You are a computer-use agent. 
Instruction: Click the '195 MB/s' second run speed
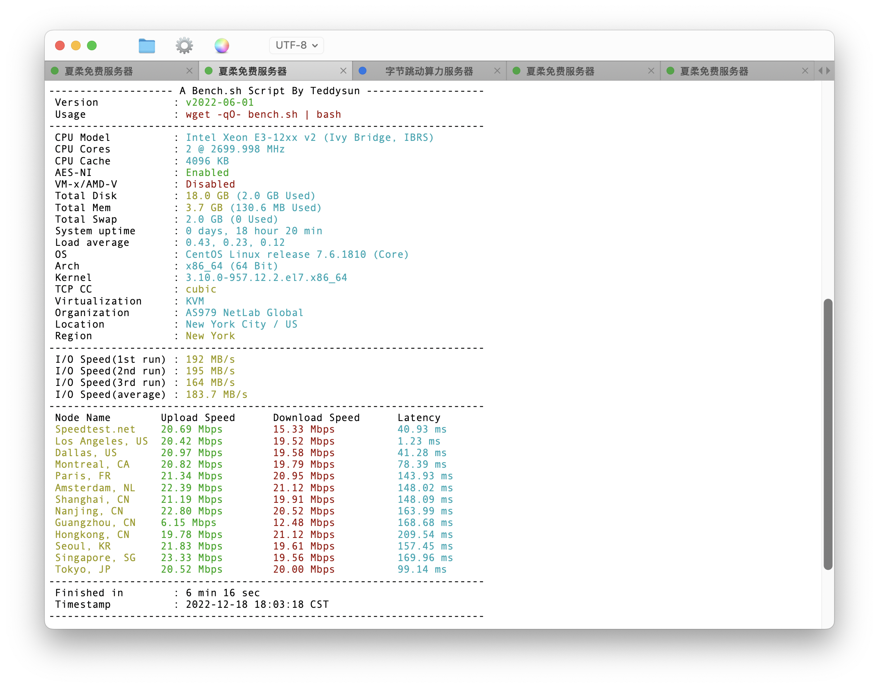pyautogui.click(x=210, y=372)
